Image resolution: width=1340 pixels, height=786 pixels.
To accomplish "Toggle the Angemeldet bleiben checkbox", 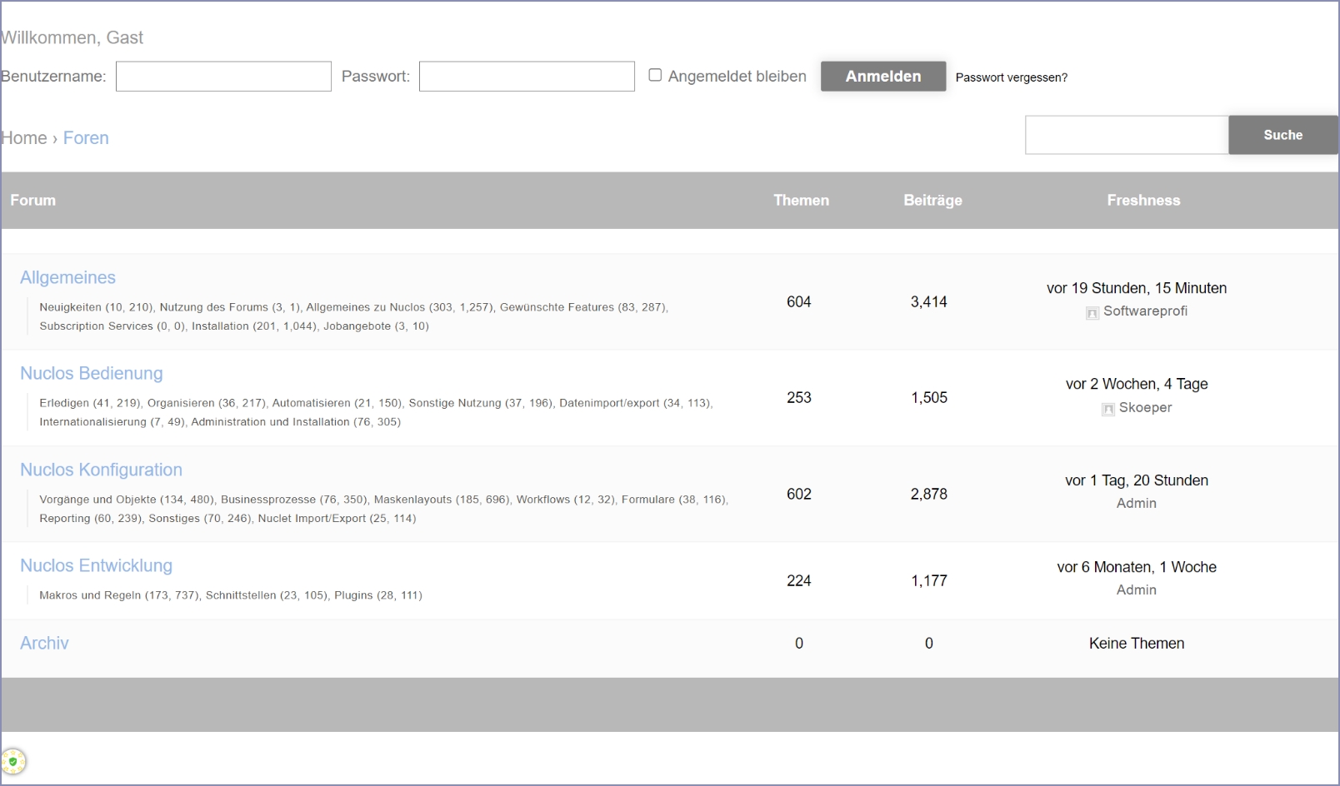I will tap(655, 75).
